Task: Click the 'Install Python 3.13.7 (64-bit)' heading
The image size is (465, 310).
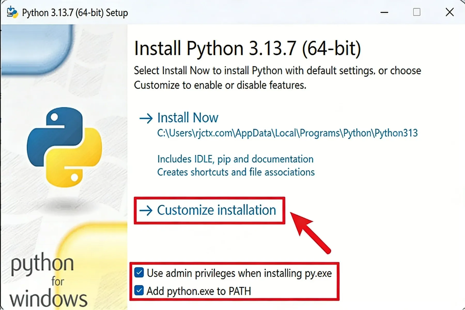Action: click(x=247, y=48)
